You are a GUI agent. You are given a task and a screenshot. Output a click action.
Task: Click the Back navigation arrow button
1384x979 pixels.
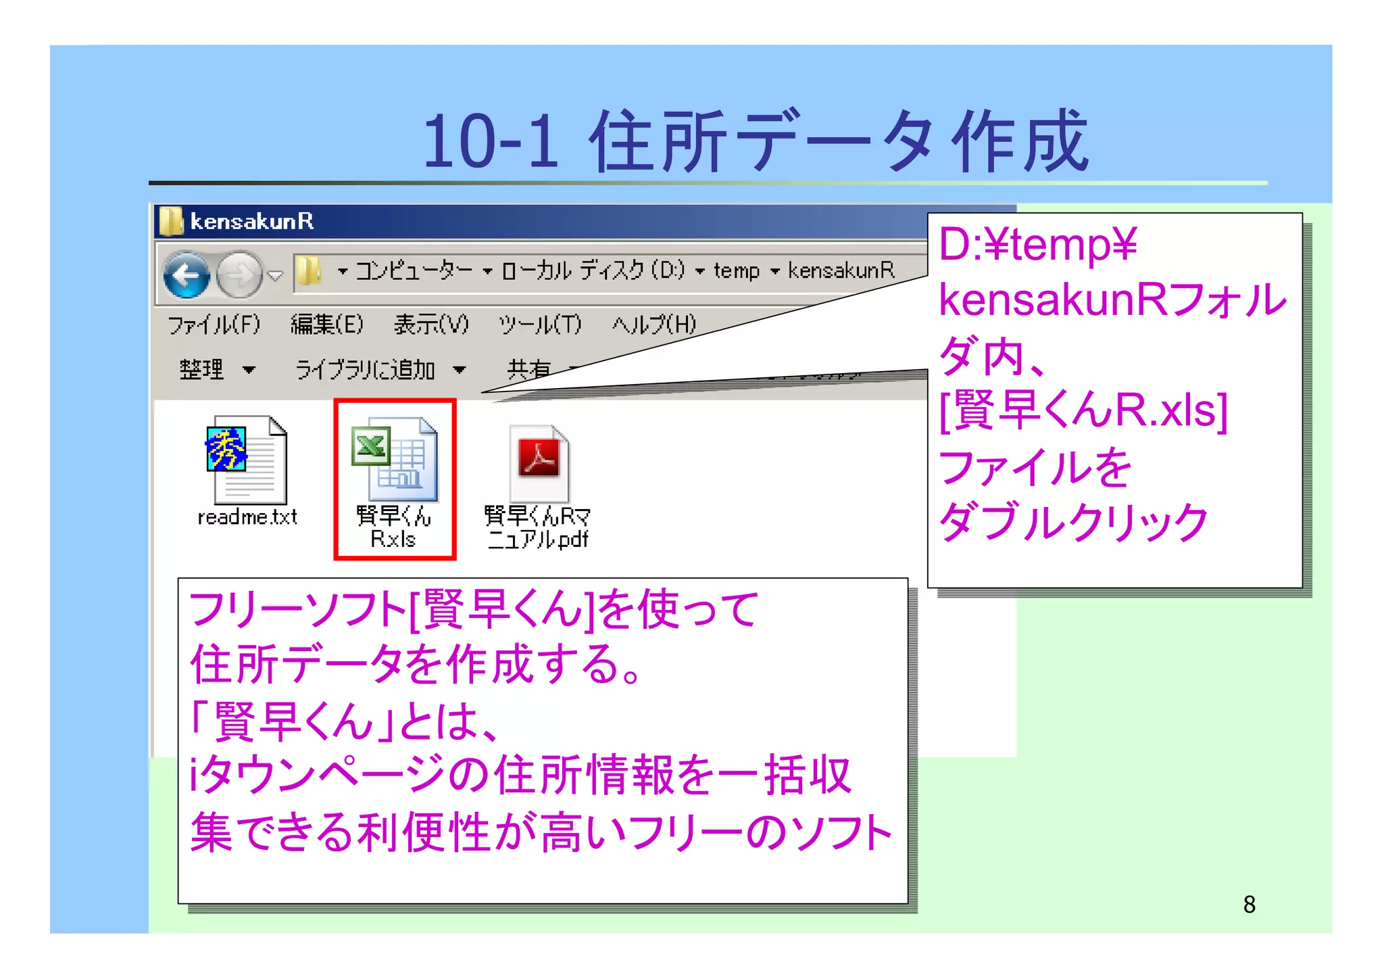(x=186, y=274)
